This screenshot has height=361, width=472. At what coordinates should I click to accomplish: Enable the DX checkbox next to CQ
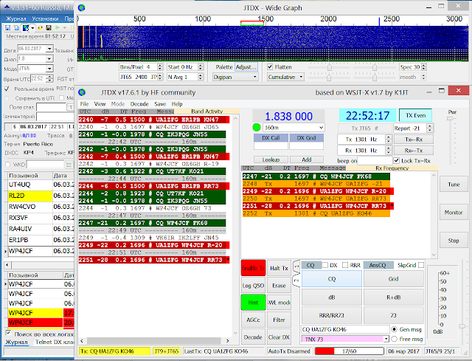point(325,265)
